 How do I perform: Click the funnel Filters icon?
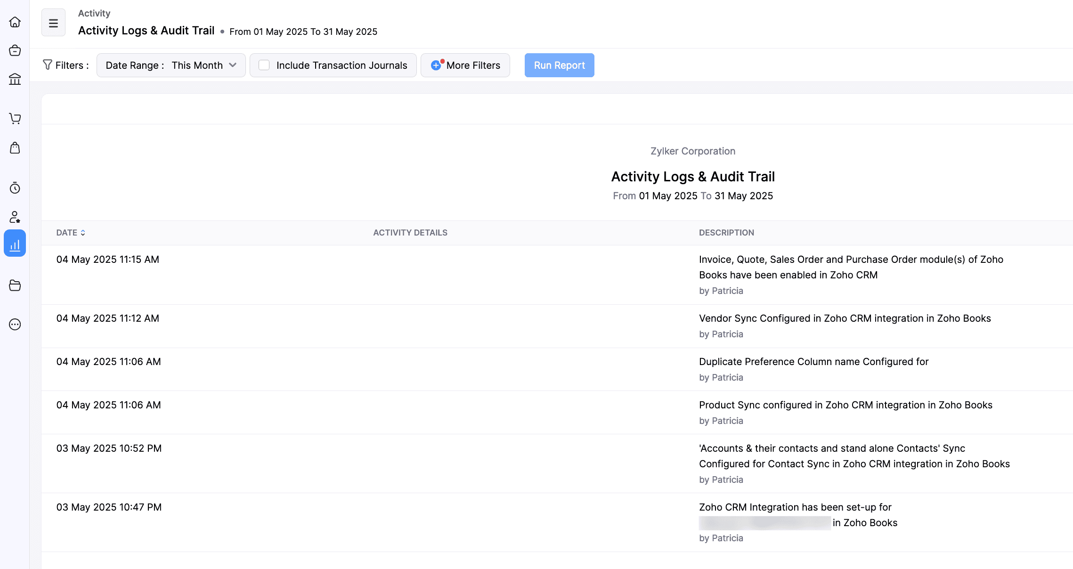tap(48, 65)
